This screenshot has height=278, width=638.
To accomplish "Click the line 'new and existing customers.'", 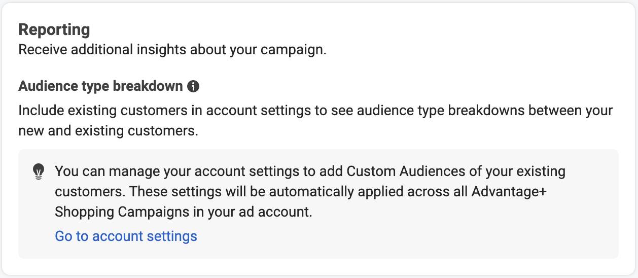I will (108, 130).
